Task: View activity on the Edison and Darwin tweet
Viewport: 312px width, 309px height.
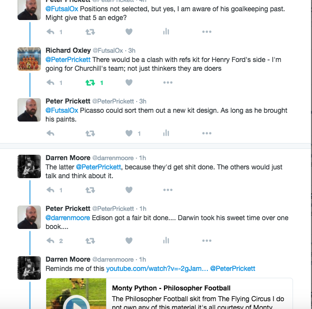Action: coord(166,241)
